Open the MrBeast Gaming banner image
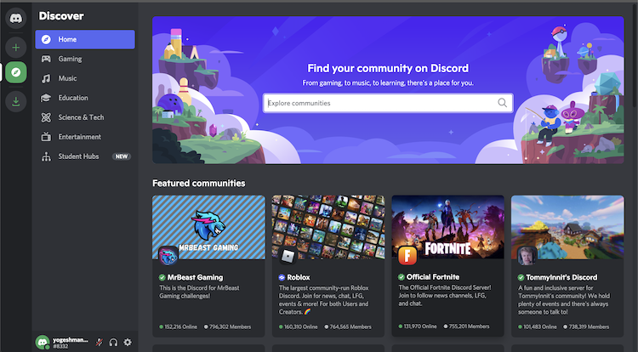 point(208,227)
